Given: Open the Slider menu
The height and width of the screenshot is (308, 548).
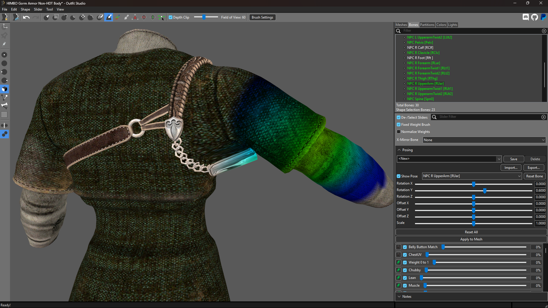Looking at the screenshot, I should pyautogui.click(x=38, y=9).
